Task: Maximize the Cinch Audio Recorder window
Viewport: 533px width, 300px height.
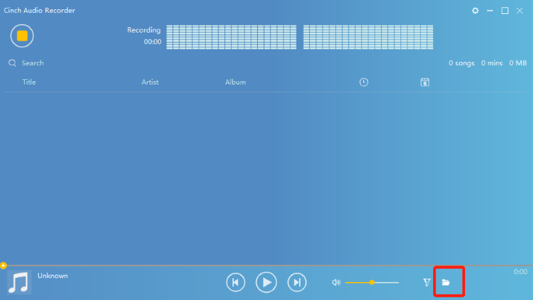Action: click(505, 11)
